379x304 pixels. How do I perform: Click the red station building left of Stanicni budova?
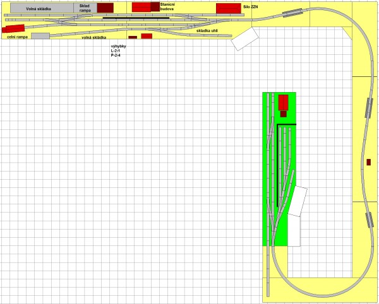pyautogui.click(x=142, y=7)
